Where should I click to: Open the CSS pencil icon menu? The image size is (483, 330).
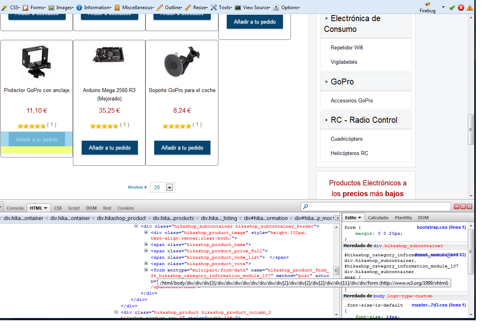4,7
